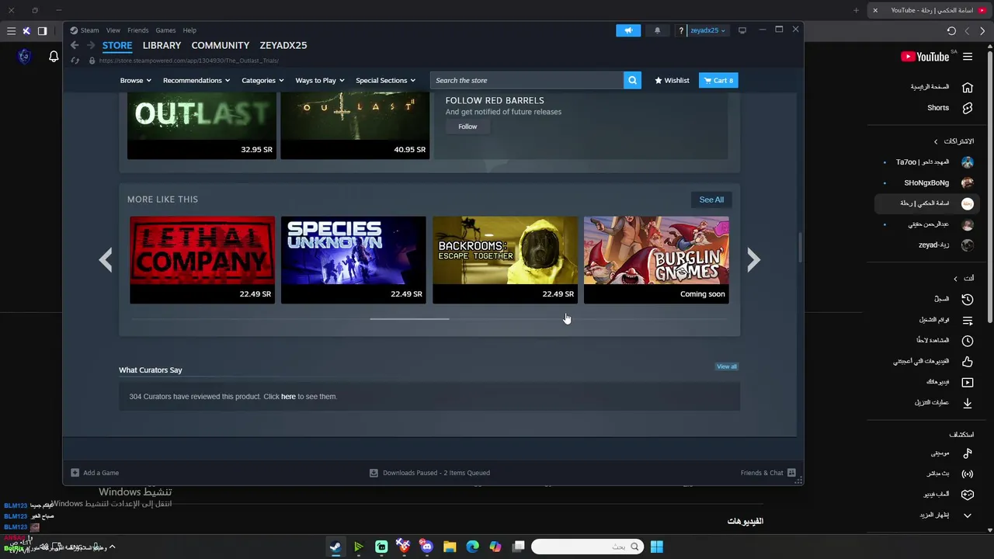
Task: Open Microsoft Edge from taskbar
Action: pyautogui.click(x=472, y=547)
